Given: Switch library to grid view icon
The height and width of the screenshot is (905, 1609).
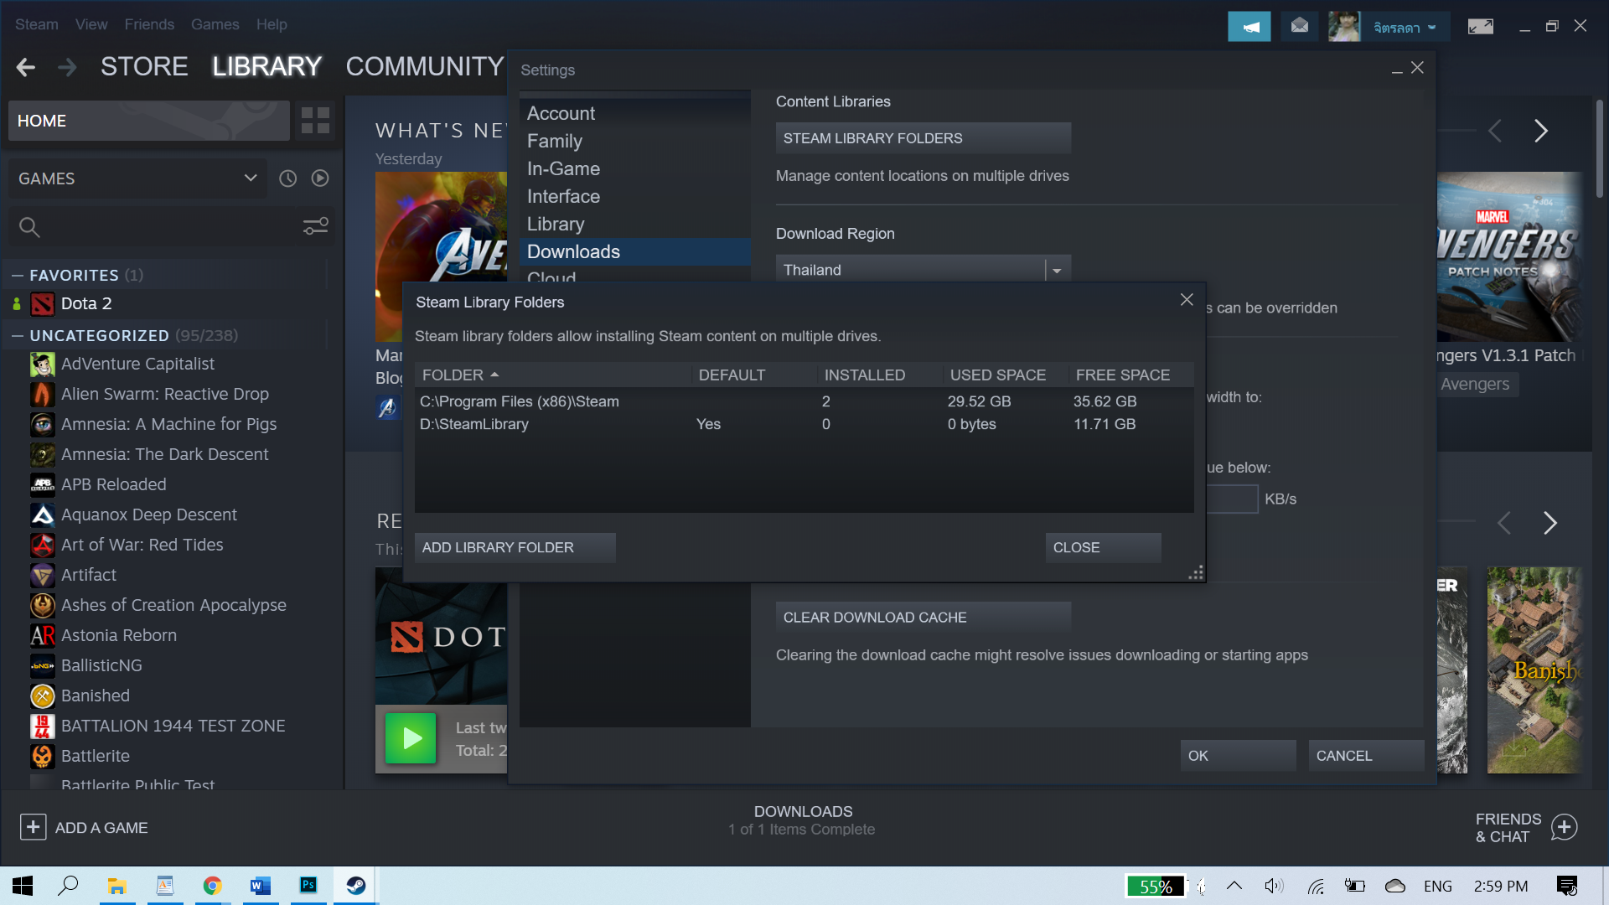Looking at the screenshot, I should coord(315,121).
